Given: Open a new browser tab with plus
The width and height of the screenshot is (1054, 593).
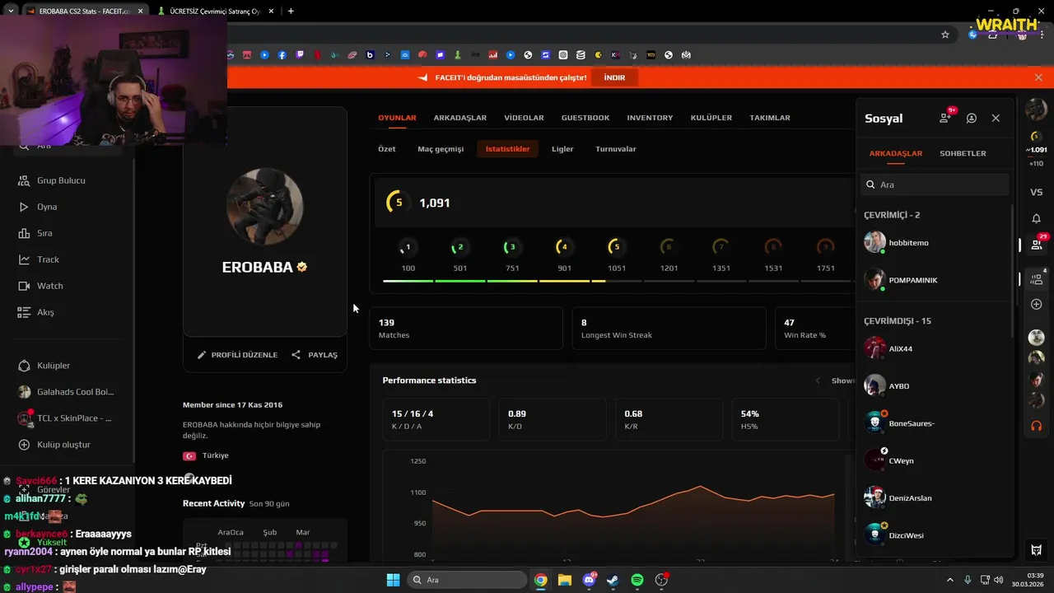Looking at the screenshot, I should pyautogui.click(x=291, y=11).
